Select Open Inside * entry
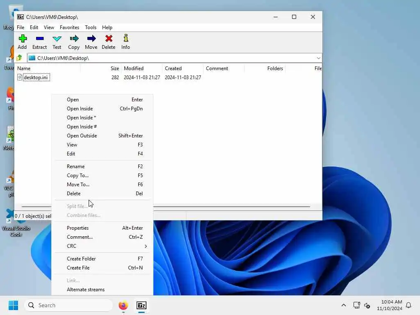 tap(102, 118)
